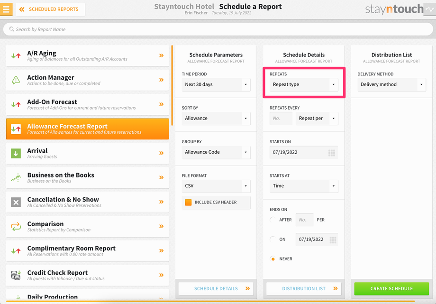436x304 pixels.
Task: Select the Business on the Books report
Action: 87,178
